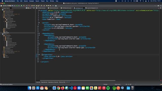Screen dimensions: 162x91
Task: Expand the todolist.hello package arrow
Action: [x=4, y=38]
